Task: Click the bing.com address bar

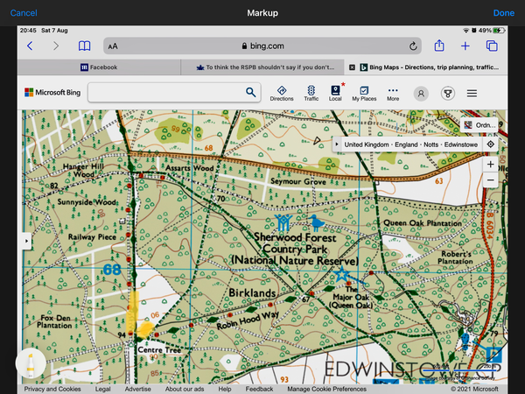Action: pos(262,46)
